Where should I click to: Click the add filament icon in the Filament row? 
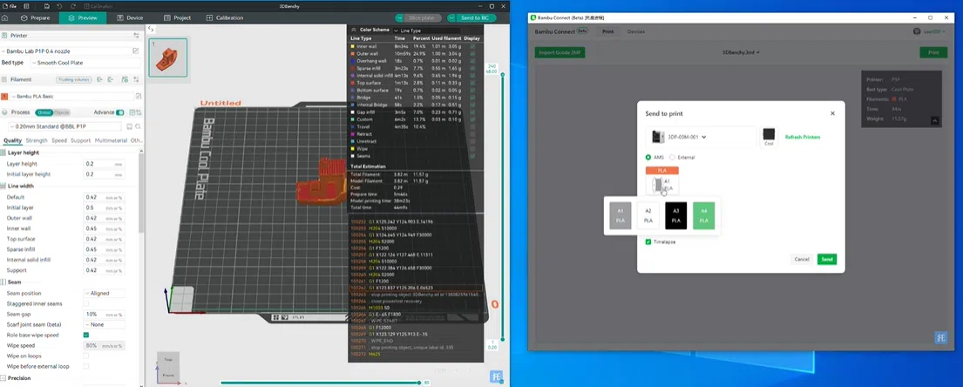[x=100, y=79]
